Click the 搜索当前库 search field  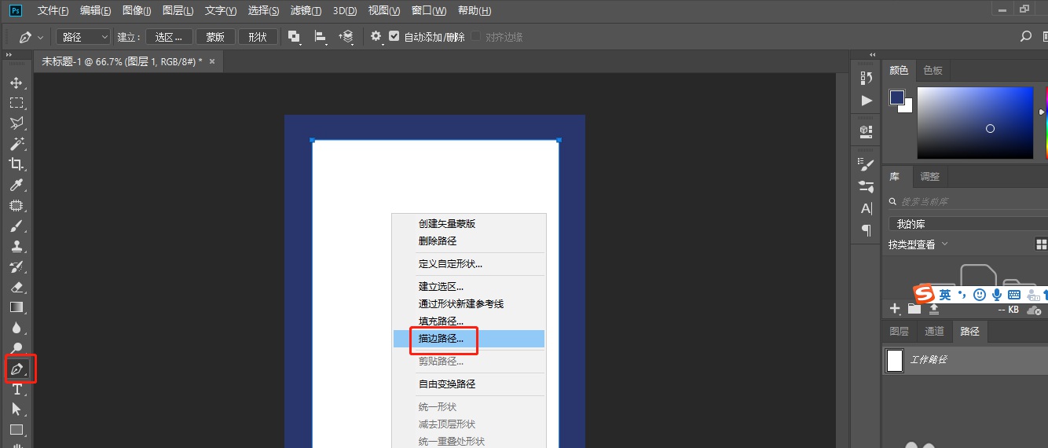pos(968,201)
